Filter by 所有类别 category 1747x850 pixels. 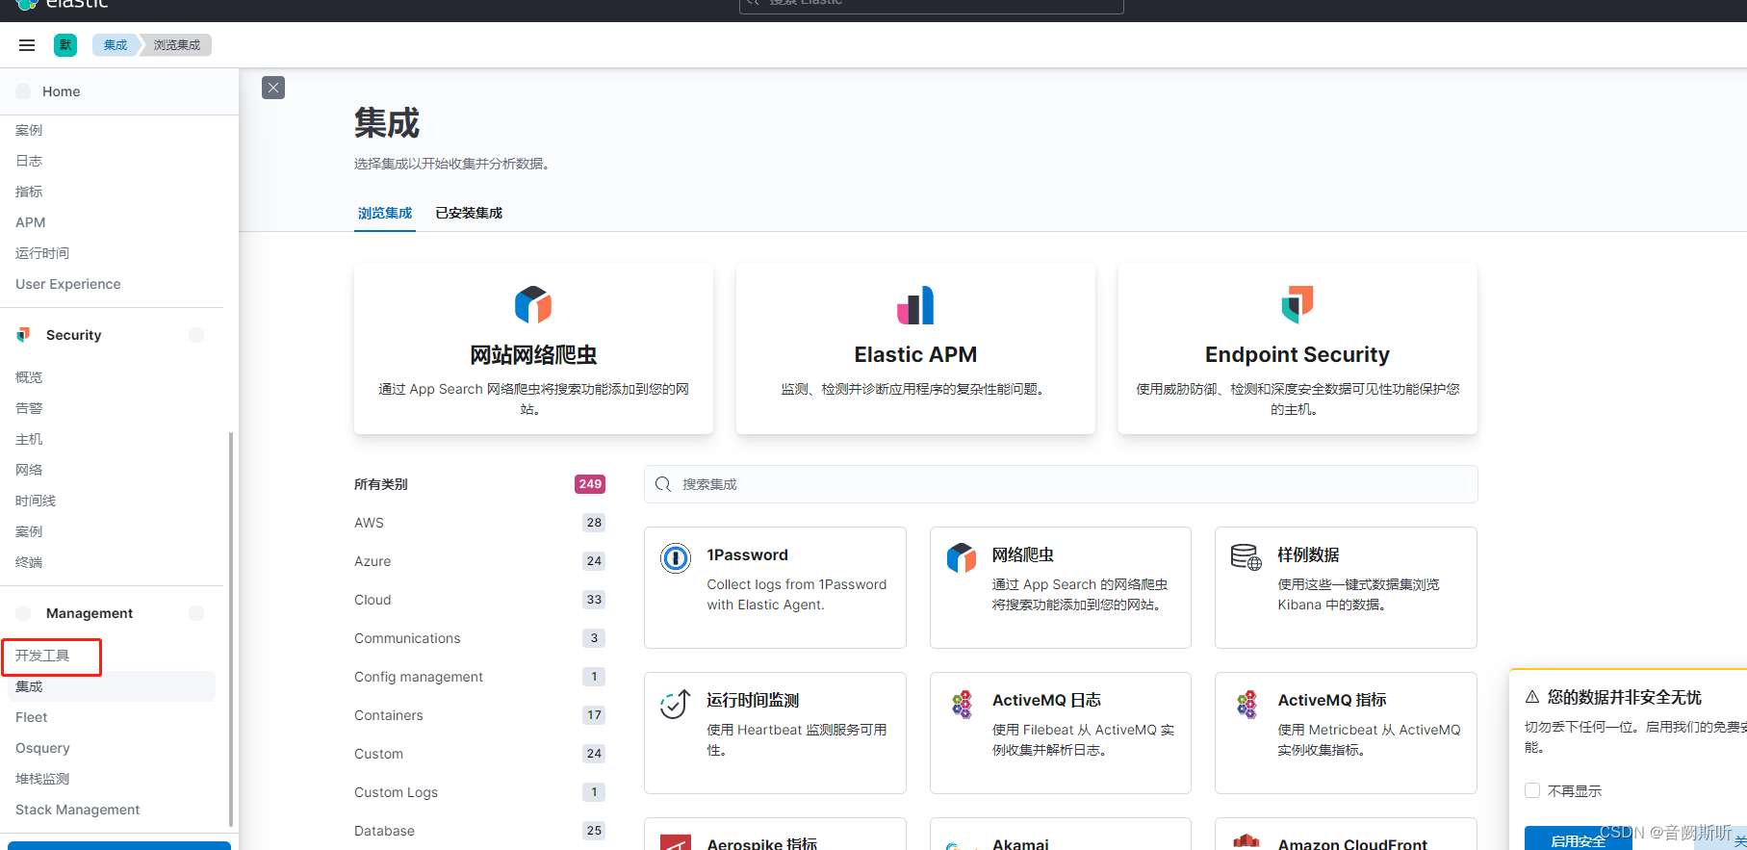coord(479,484)
